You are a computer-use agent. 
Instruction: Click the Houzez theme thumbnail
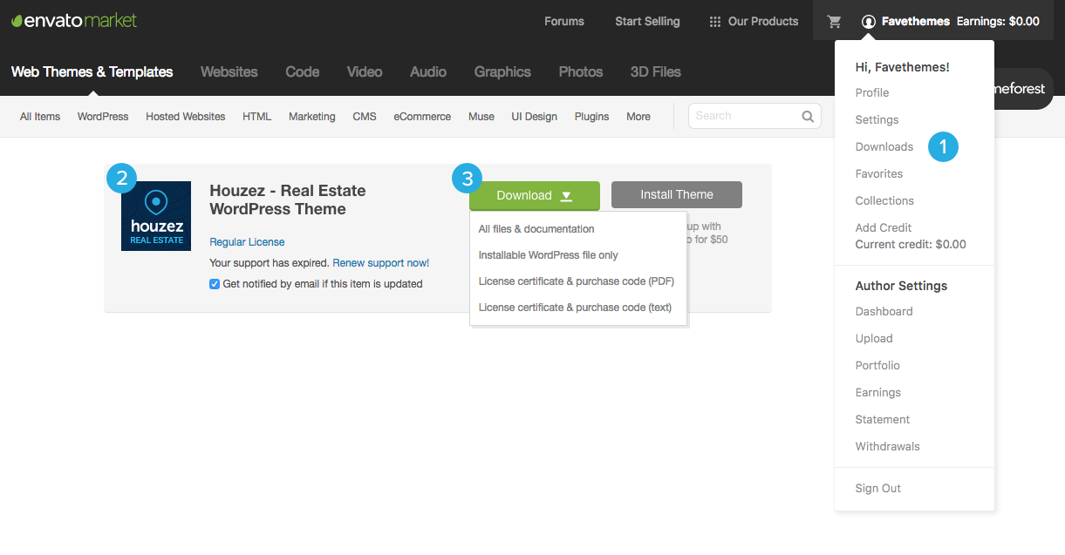[156, 216]
